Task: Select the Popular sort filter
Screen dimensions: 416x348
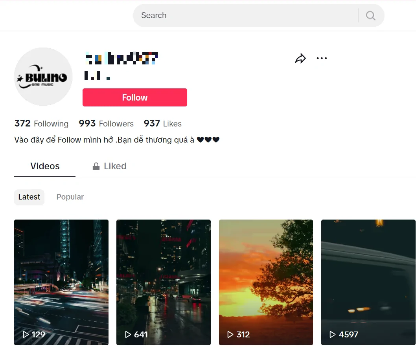Action: (x=70, y=197)
